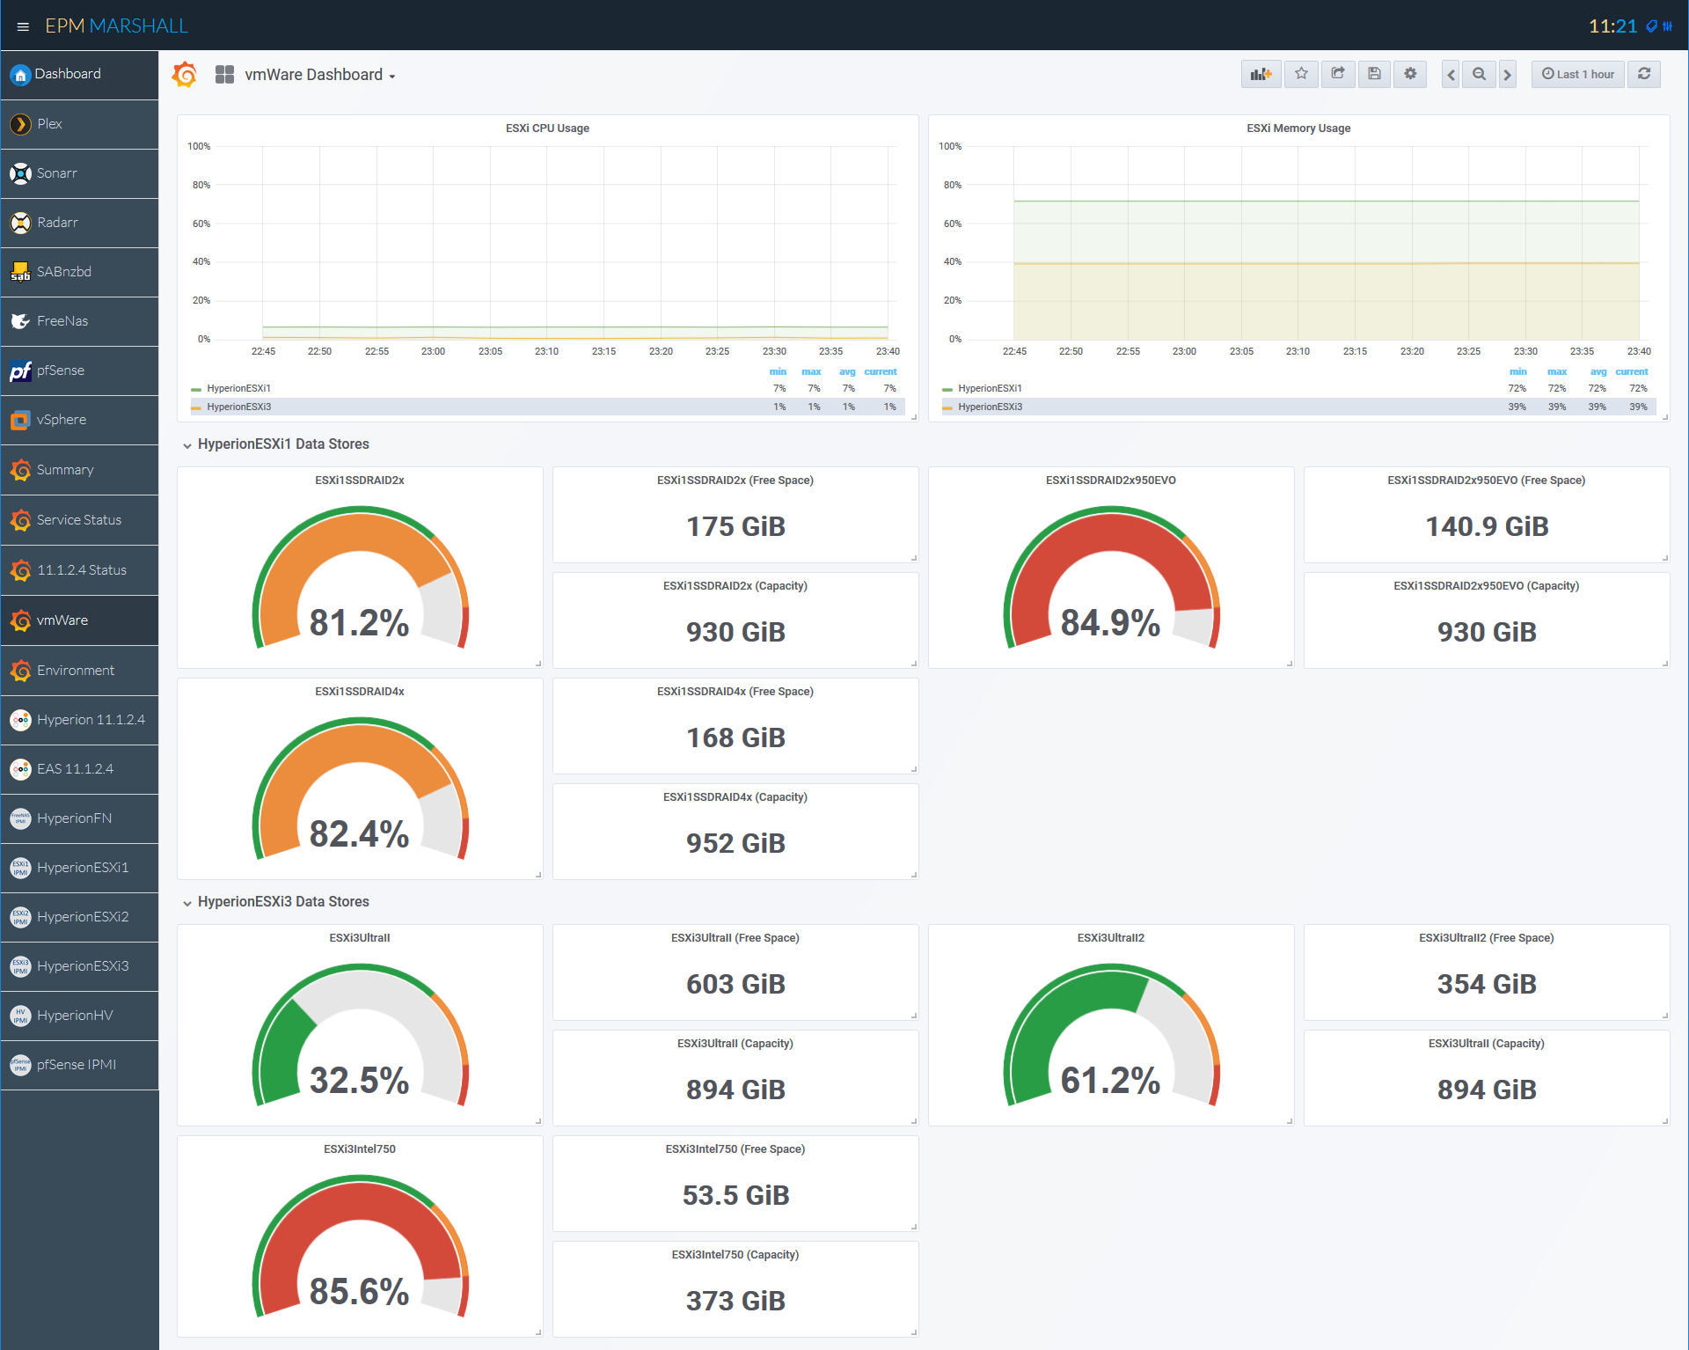The width and height of the screenshot is (1689, 1350).
Task: Open the blue sliders settings icon
Action: pos(1667,26)
